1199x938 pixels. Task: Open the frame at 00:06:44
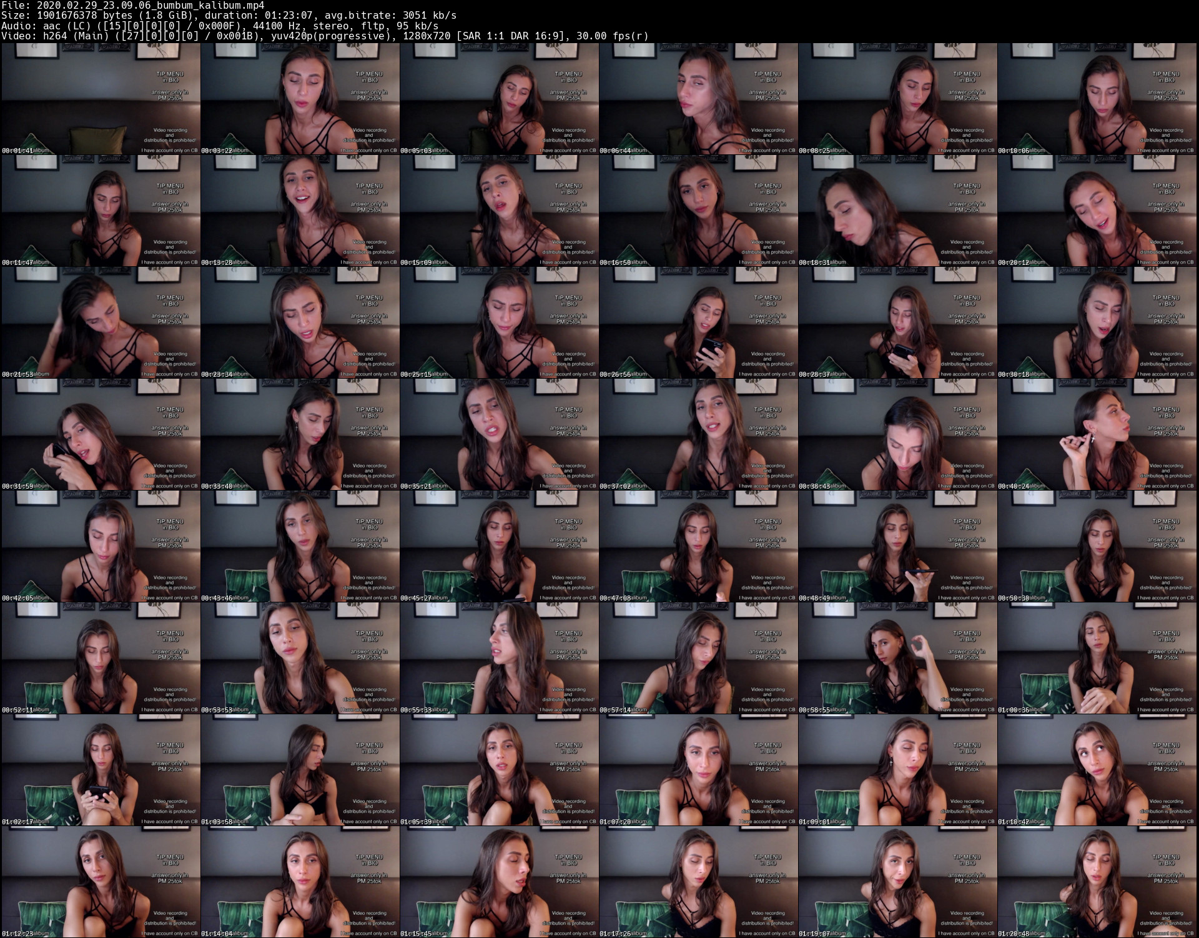698,99
